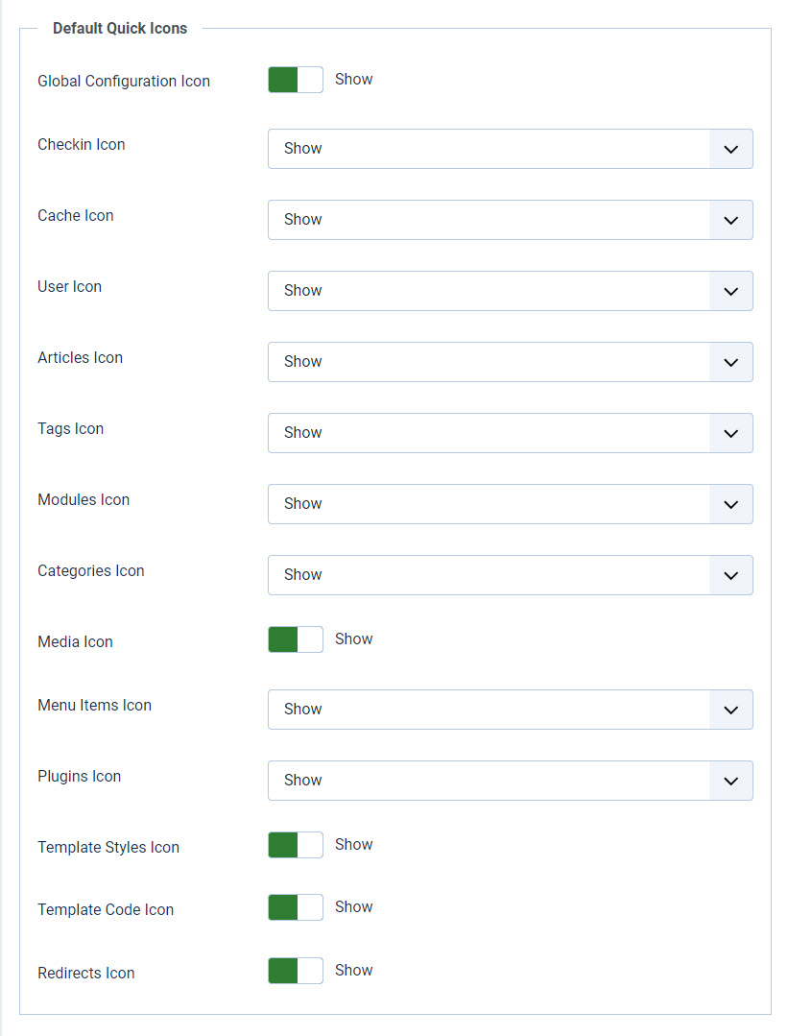The image size is (788, 1036).
Task: Disable the Template Styles Icon toggle
Action: pos(295,845)
